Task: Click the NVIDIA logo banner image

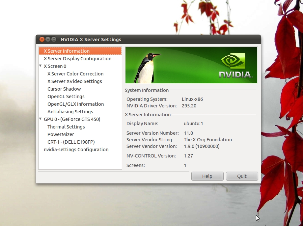Action: pyautogui.click(x=191, y=65)
